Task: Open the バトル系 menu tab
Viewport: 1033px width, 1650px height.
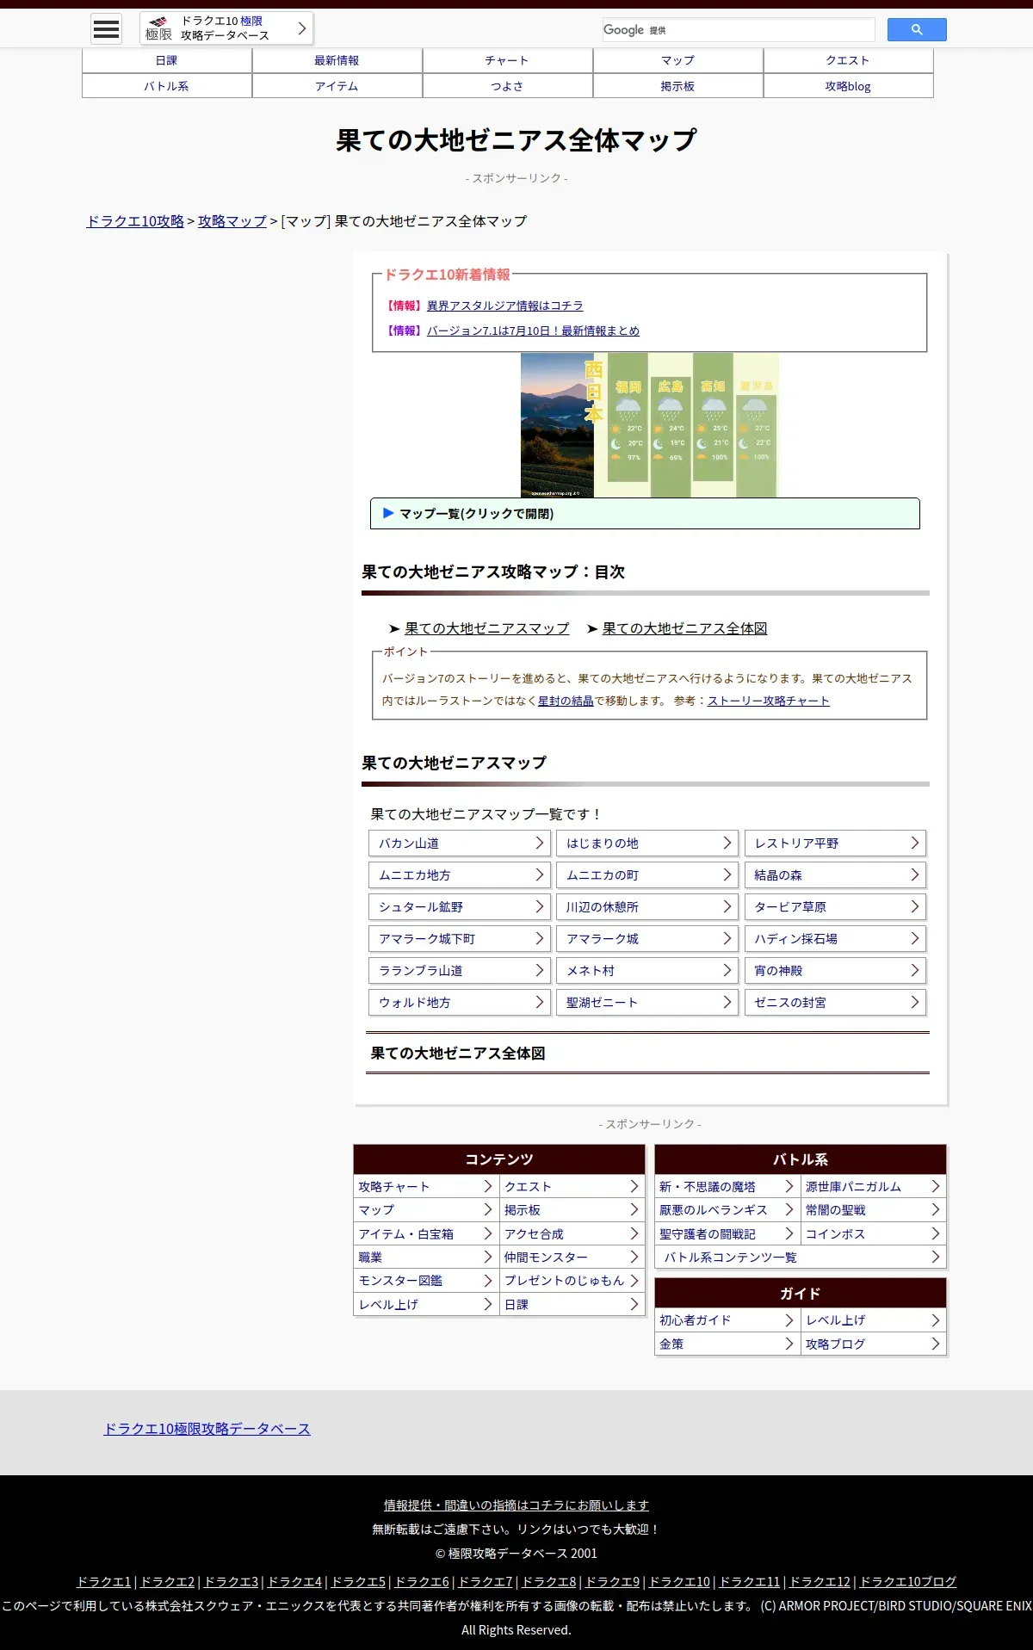Action: 167,86
